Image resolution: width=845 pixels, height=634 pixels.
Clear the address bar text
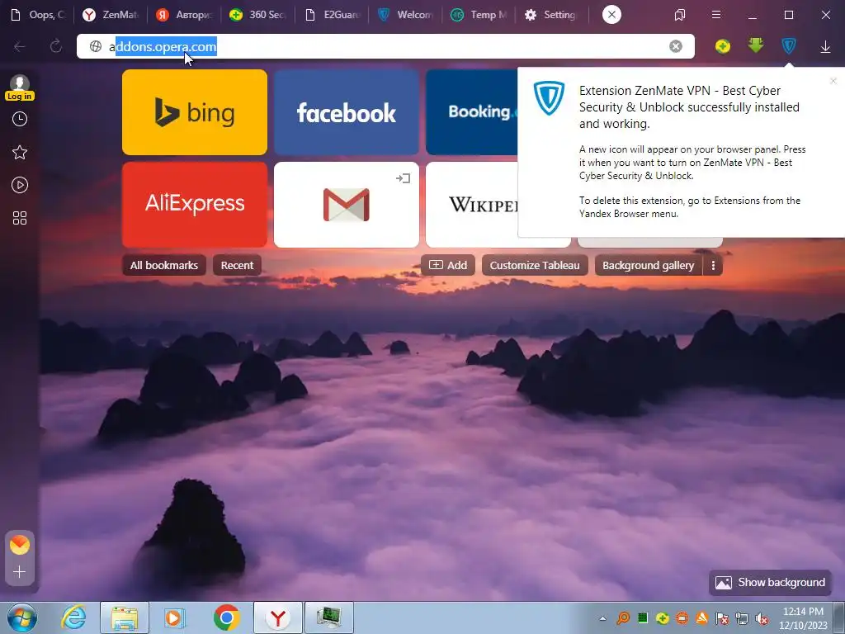pyautogui.click(x=676, y=46)
